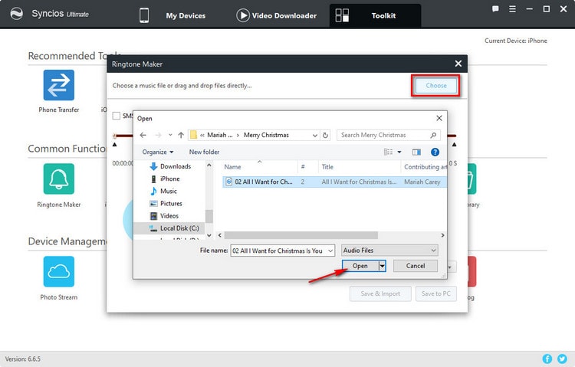The image size is (575, 367).
Task: Click the Video Downloader play icon
Action: pos(243,15)
